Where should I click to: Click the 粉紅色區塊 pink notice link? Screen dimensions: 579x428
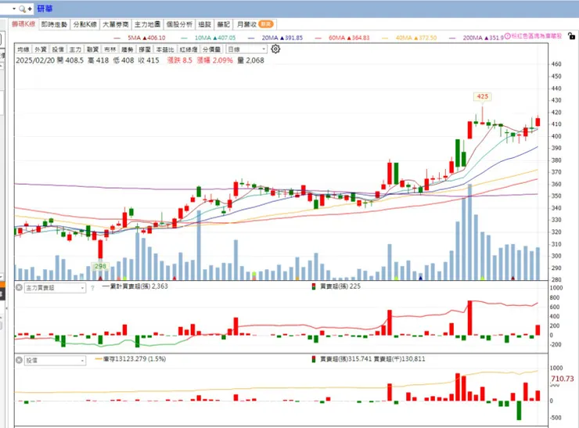537,36
